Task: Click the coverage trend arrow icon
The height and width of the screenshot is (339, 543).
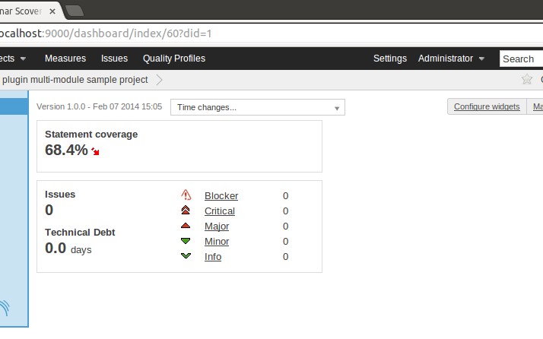Action: pos(95,151)
